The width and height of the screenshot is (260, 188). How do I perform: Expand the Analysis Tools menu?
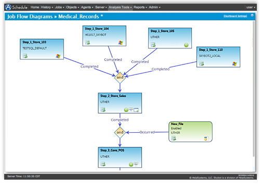[x=120, y=7]
